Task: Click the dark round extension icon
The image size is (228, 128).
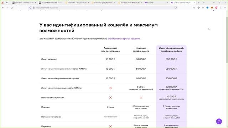Action: pos(198,7)
